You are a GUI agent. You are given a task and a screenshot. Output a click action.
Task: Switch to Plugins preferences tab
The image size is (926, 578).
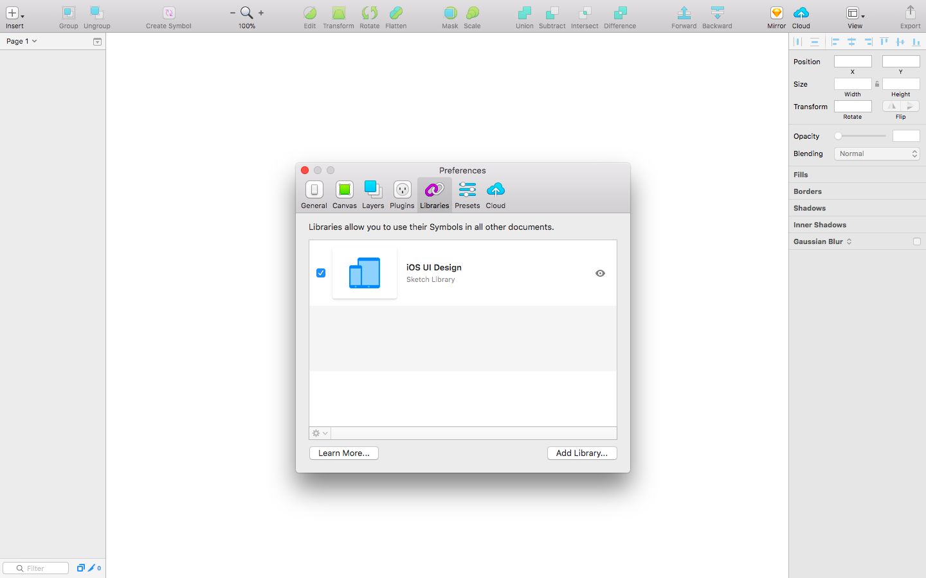click(402, 195)
